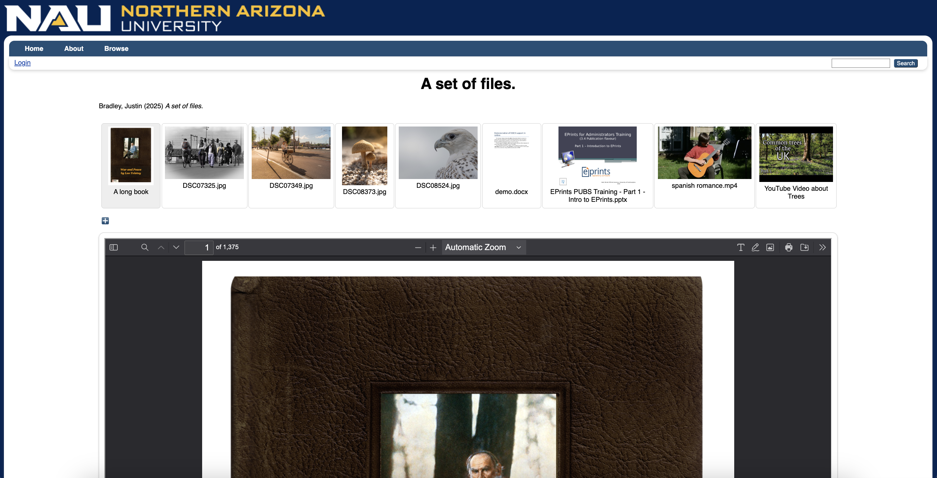Select the spanish romance.mp4 thumbnail

tap(704, 166)
